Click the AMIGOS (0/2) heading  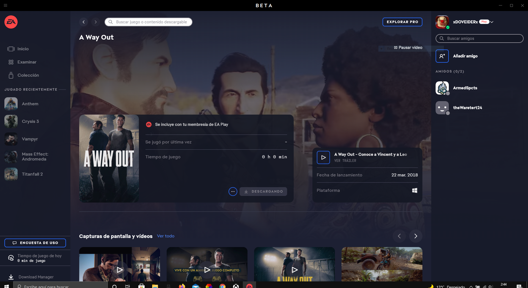[x=450, y=71]
